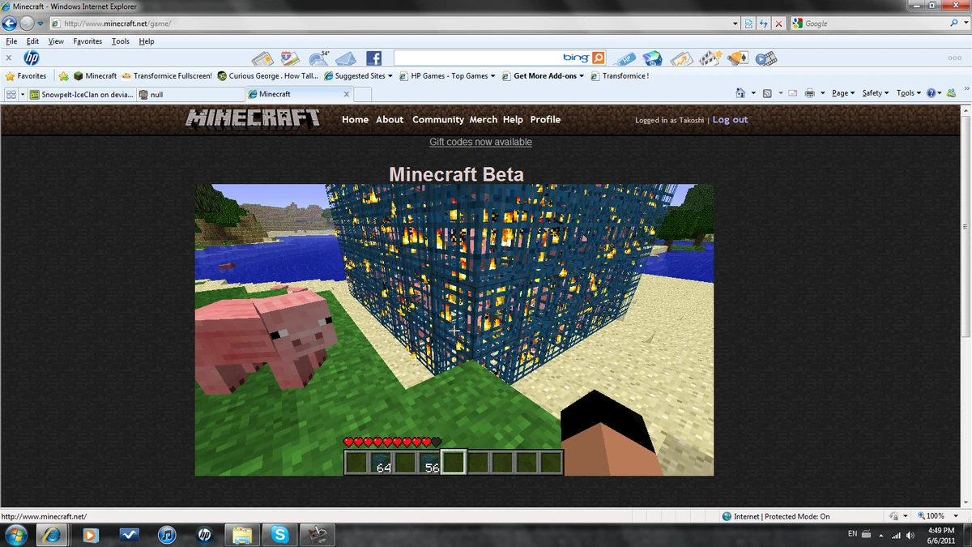The width and height of the screenshot is (972, 547).
Task: Show hidden tray icons with the arrow toggle
Action: (x=880, y=534)
